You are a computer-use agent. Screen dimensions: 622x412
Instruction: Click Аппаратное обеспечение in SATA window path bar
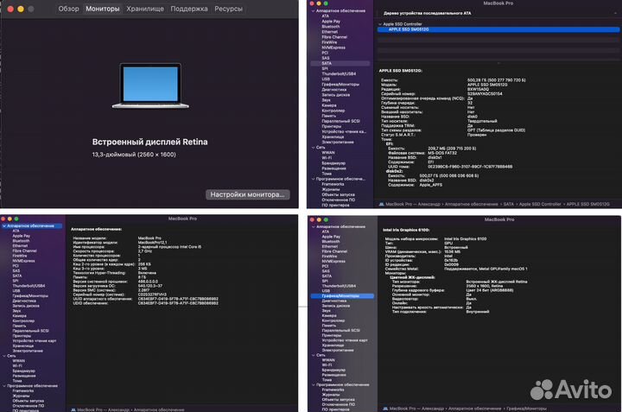pos(472,204)
